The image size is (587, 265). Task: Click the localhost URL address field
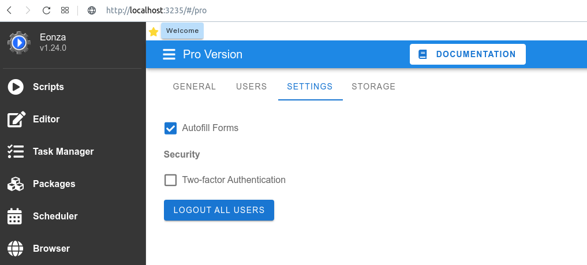(156, 10)
